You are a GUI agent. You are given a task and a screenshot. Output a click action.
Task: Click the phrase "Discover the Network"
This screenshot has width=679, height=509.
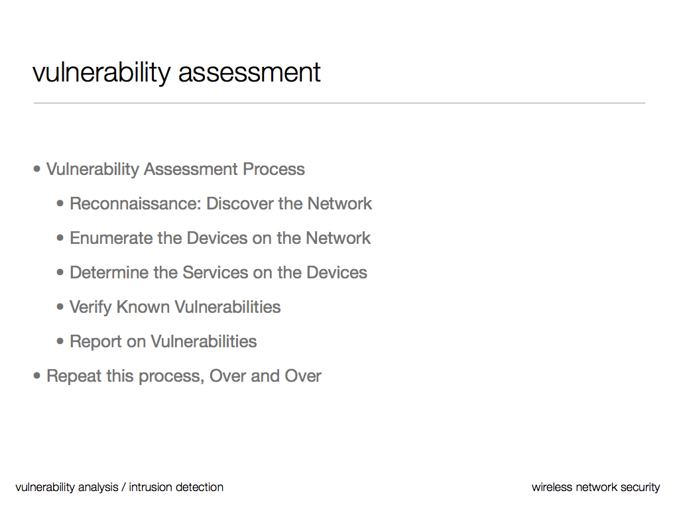point(289,203)
